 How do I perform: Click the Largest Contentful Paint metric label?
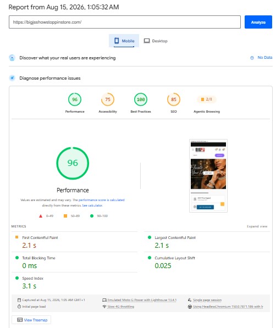[175, 238]
